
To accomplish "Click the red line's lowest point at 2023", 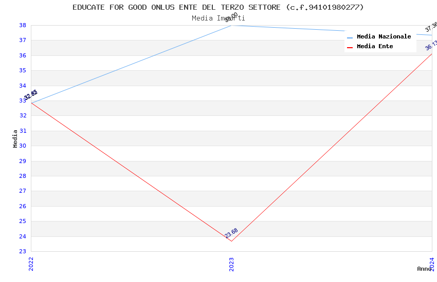I will (231, 241).
